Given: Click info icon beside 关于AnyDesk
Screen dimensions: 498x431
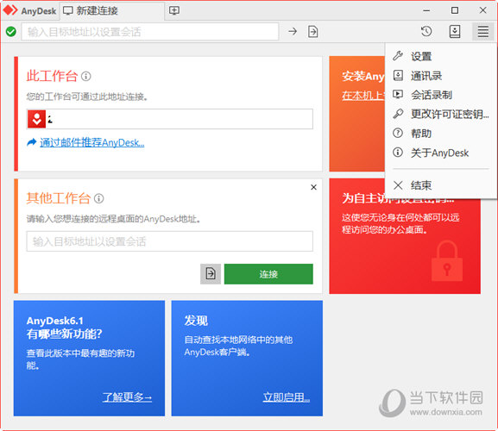Looking at the screenshot, I should pos(398,153).
